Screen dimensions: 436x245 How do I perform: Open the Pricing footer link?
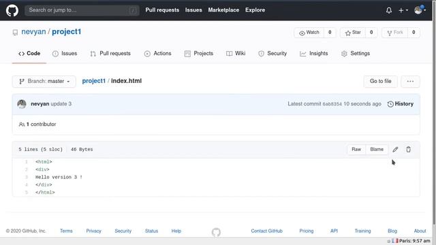[307, 231]
